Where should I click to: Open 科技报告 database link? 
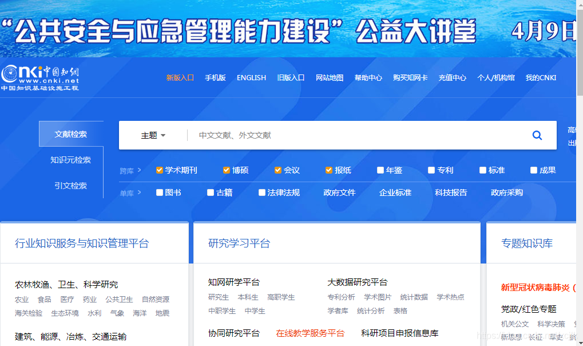[451, 192]
